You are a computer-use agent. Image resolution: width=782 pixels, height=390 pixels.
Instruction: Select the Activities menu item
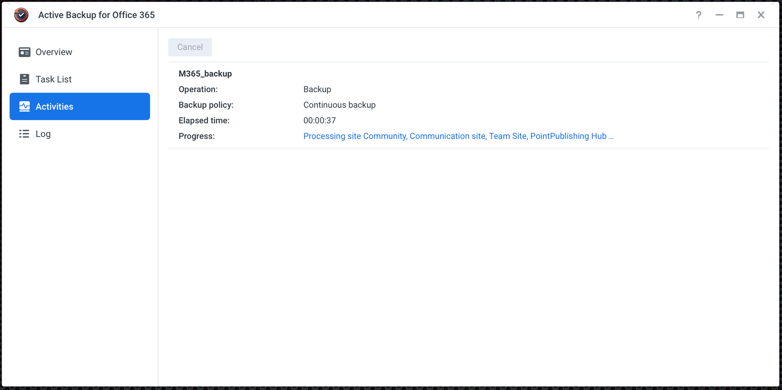(x=80, y=106)
